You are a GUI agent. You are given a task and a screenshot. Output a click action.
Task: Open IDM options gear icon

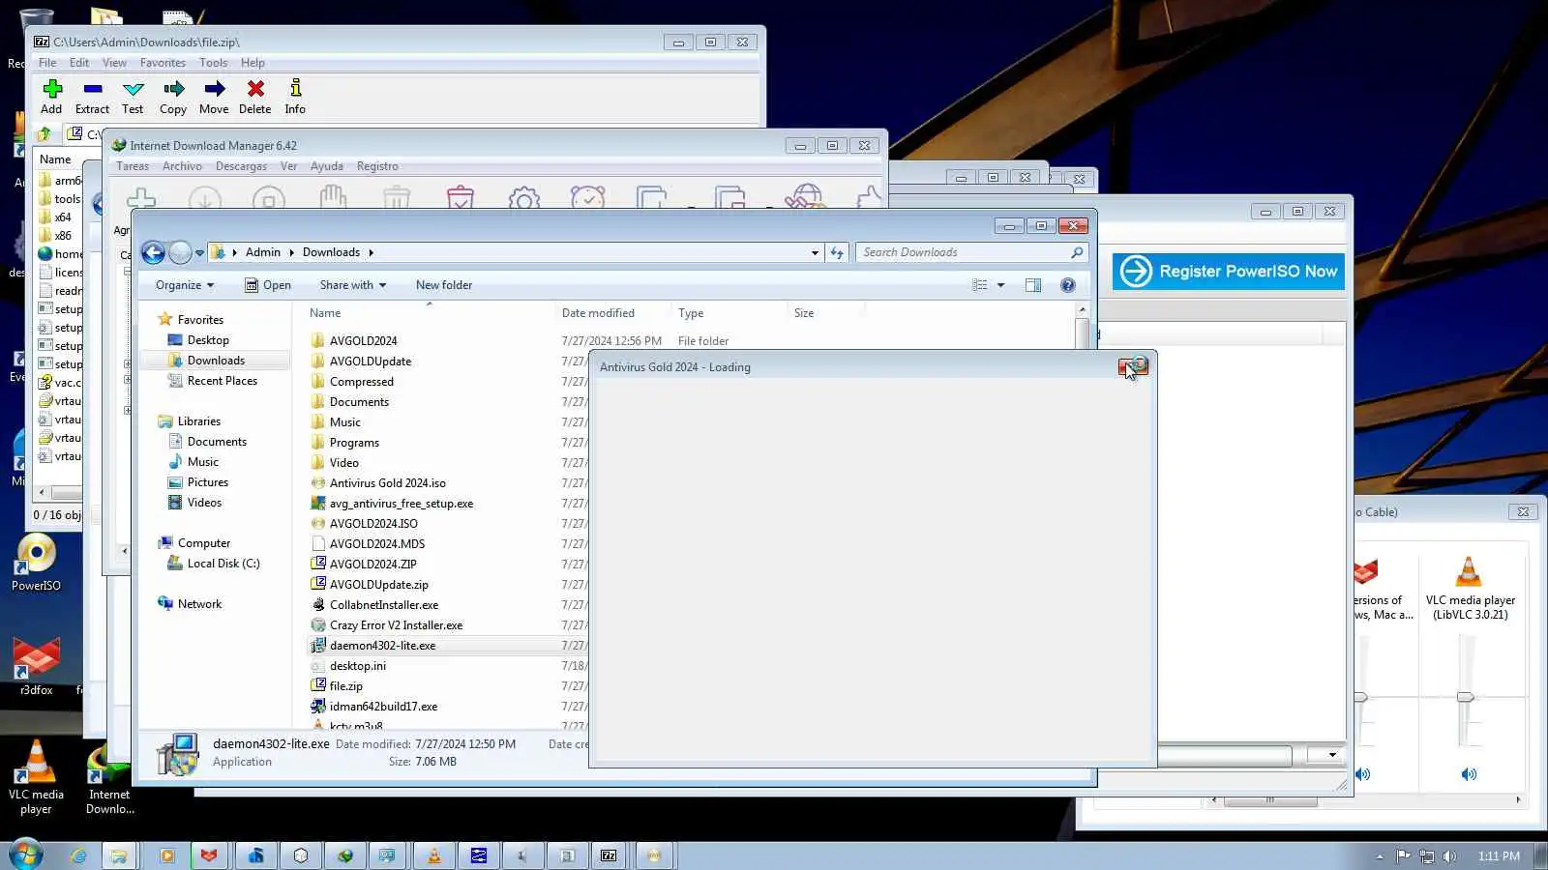523,199
